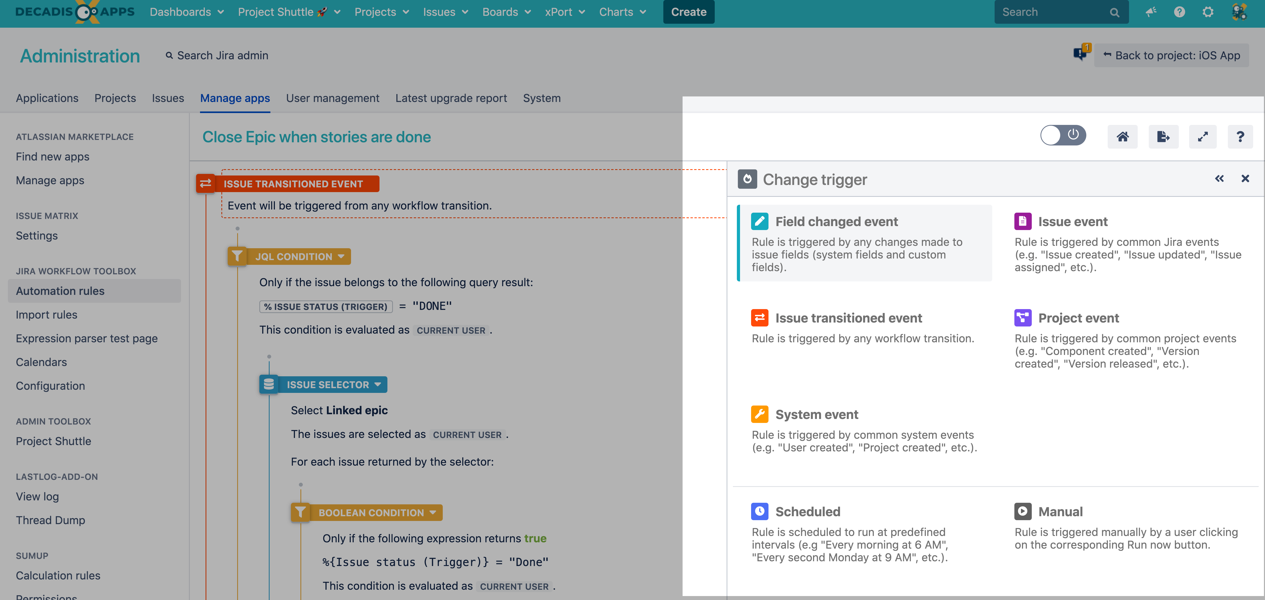Image resolution: width=1265 pixels, height=600 pixels.
Task: Switch to the Applications tab
Action: 47,98
